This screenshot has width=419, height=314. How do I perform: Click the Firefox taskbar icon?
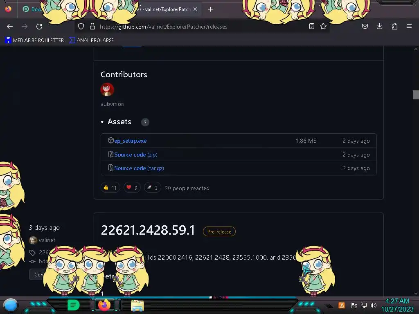click(104, 305)
